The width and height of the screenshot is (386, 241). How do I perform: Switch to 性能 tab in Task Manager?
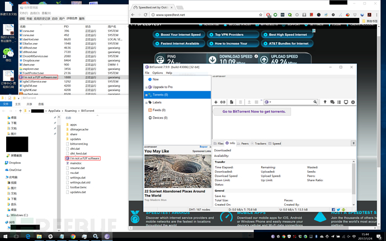point(29,18)
